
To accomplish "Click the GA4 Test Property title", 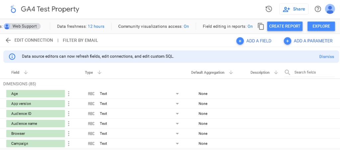I will click(x=50, y=9).
